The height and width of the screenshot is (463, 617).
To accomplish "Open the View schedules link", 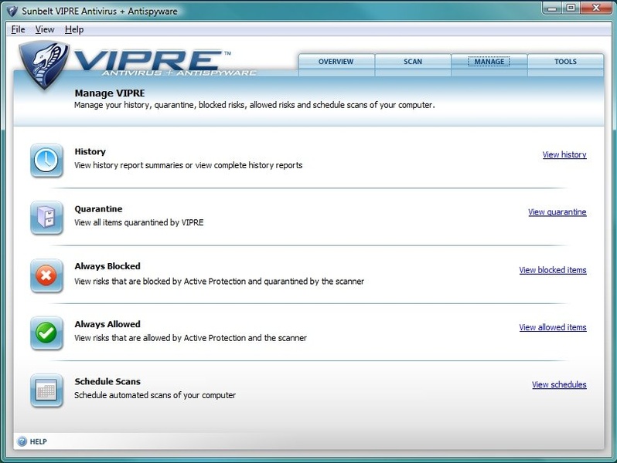I will (x=559, y=384).
